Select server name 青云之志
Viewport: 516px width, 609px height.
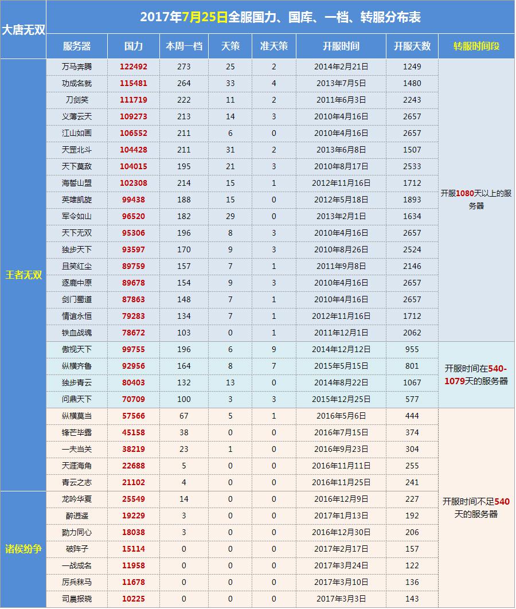[x=77, y=482]
